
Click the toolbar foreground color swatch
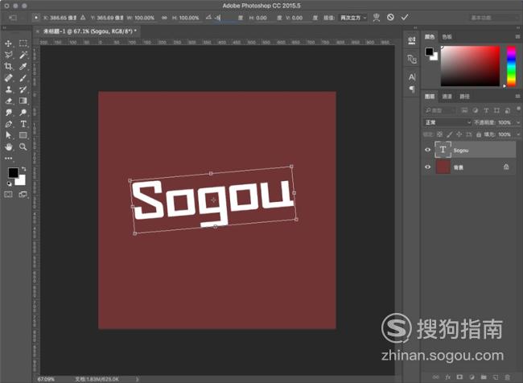click(x=13, y=172)
